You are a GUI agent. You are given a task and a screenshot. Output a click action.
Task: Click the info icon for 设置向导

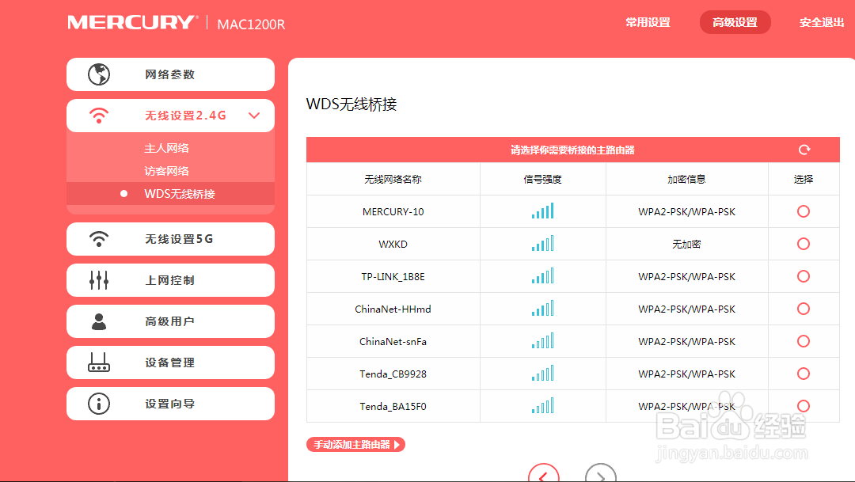coord(99,404)
